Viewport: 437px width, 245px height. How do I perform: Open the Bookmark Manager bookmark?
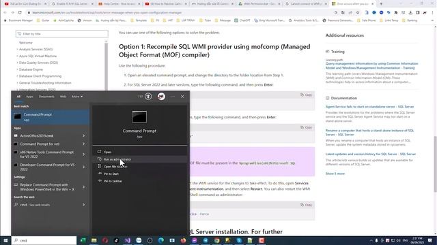[x=18, y=20]
